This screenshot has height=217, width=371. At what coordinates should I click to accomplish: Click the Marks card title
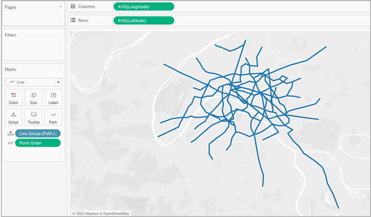point(11,69)
